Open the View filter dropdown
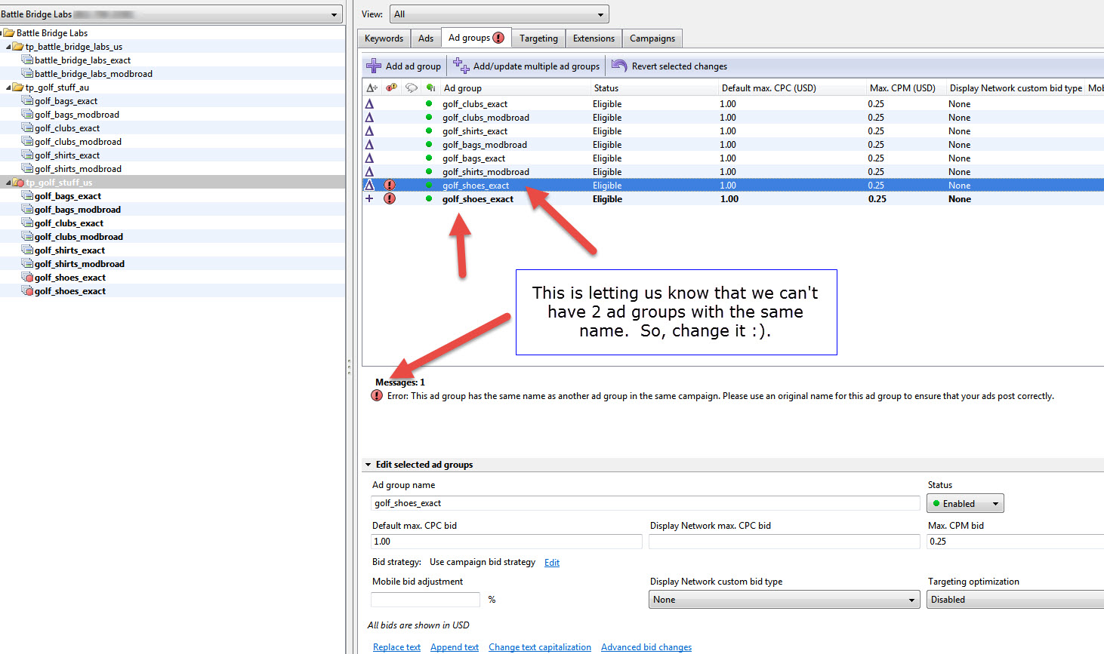Viewport: 1104px width, 654px height. 600,14
